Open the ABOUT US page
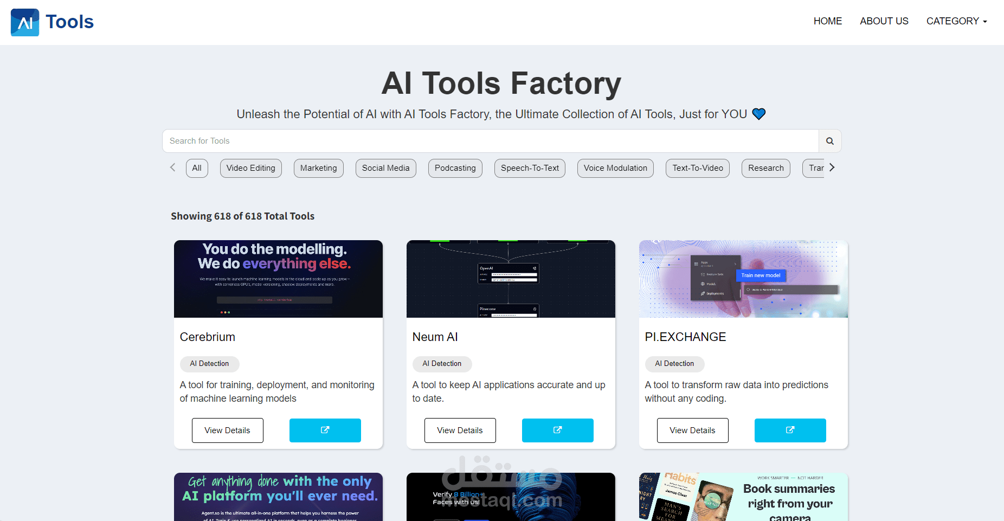The image size is (1004, 521). (x=884, y=21)
